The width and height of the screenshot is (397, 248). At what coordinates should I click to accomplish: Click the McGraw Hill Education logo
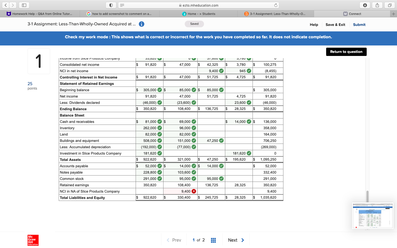[33, 240]
